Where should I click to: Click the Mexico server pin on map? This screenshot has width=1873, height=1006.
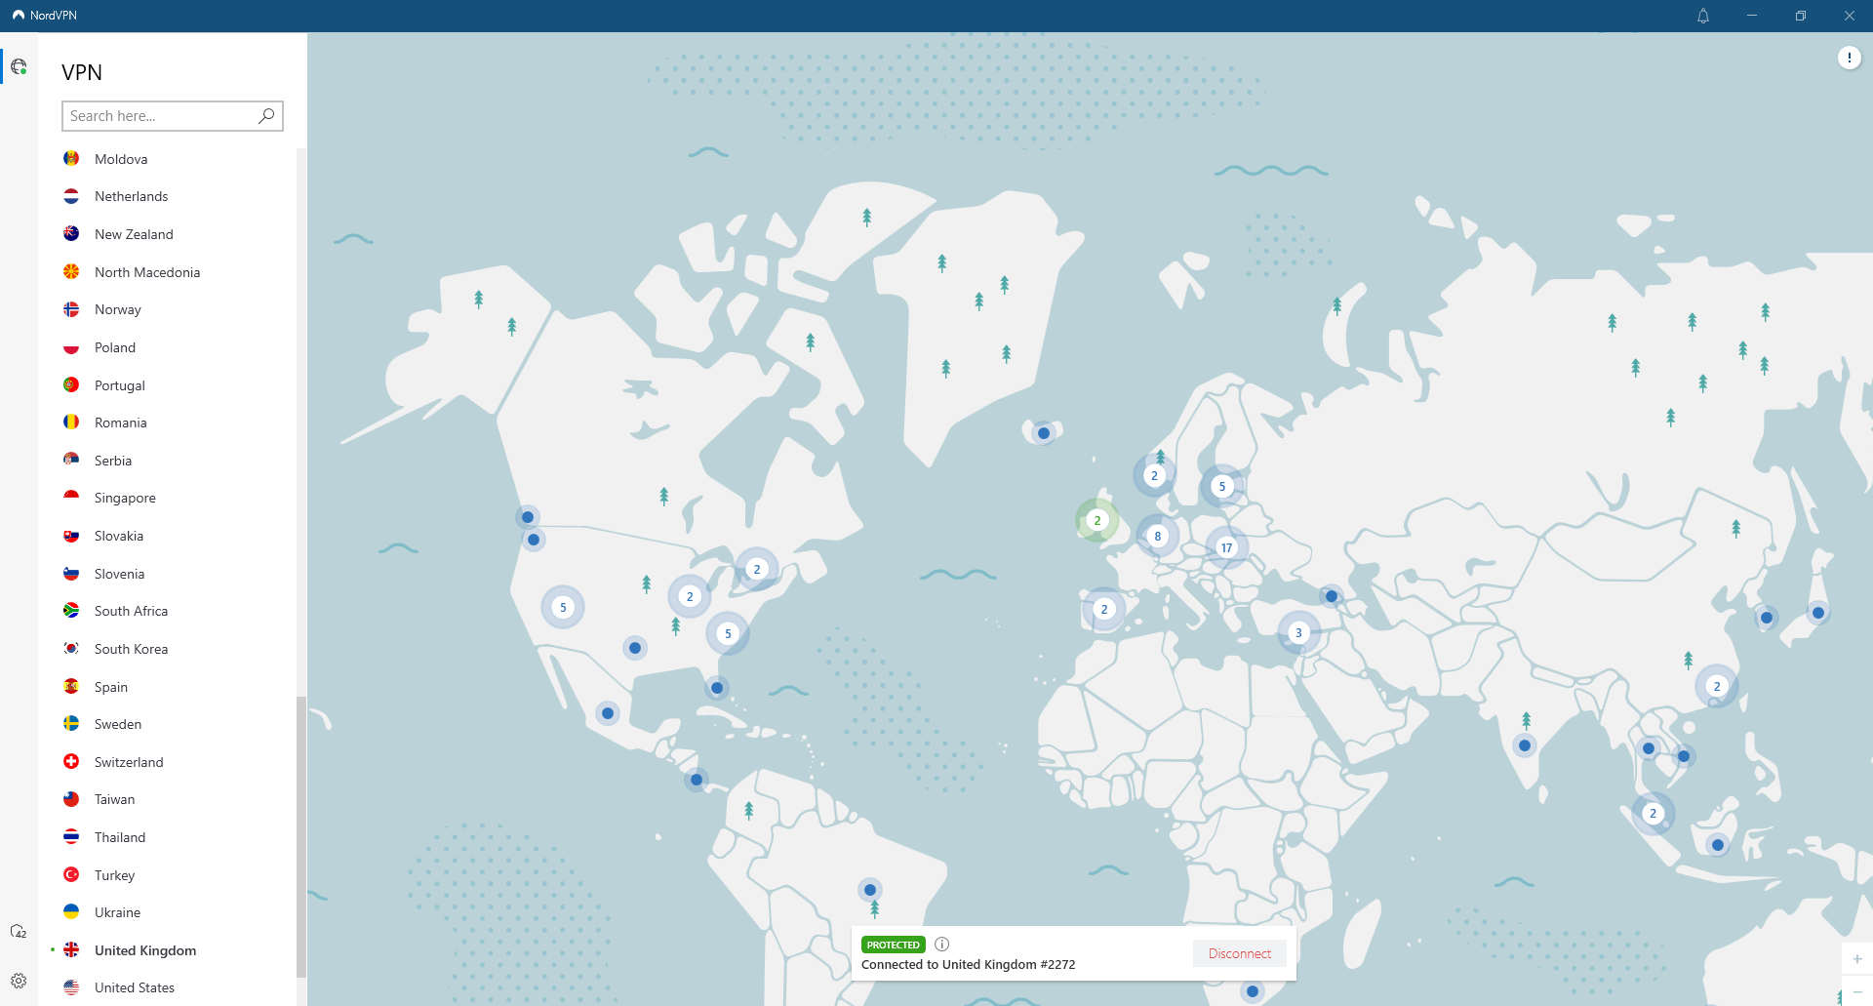[608, 713]
